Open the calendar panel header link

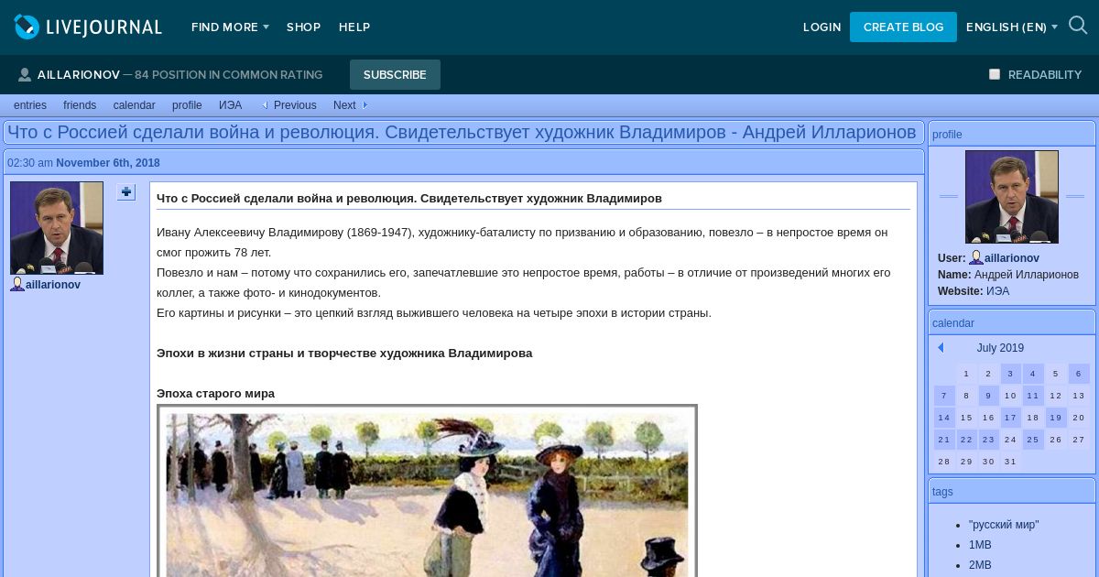[x=953, y=323]
